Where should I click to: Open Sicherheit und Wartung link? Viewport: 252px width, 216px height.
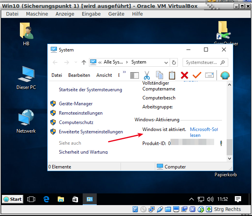click(x=83, y=152)
